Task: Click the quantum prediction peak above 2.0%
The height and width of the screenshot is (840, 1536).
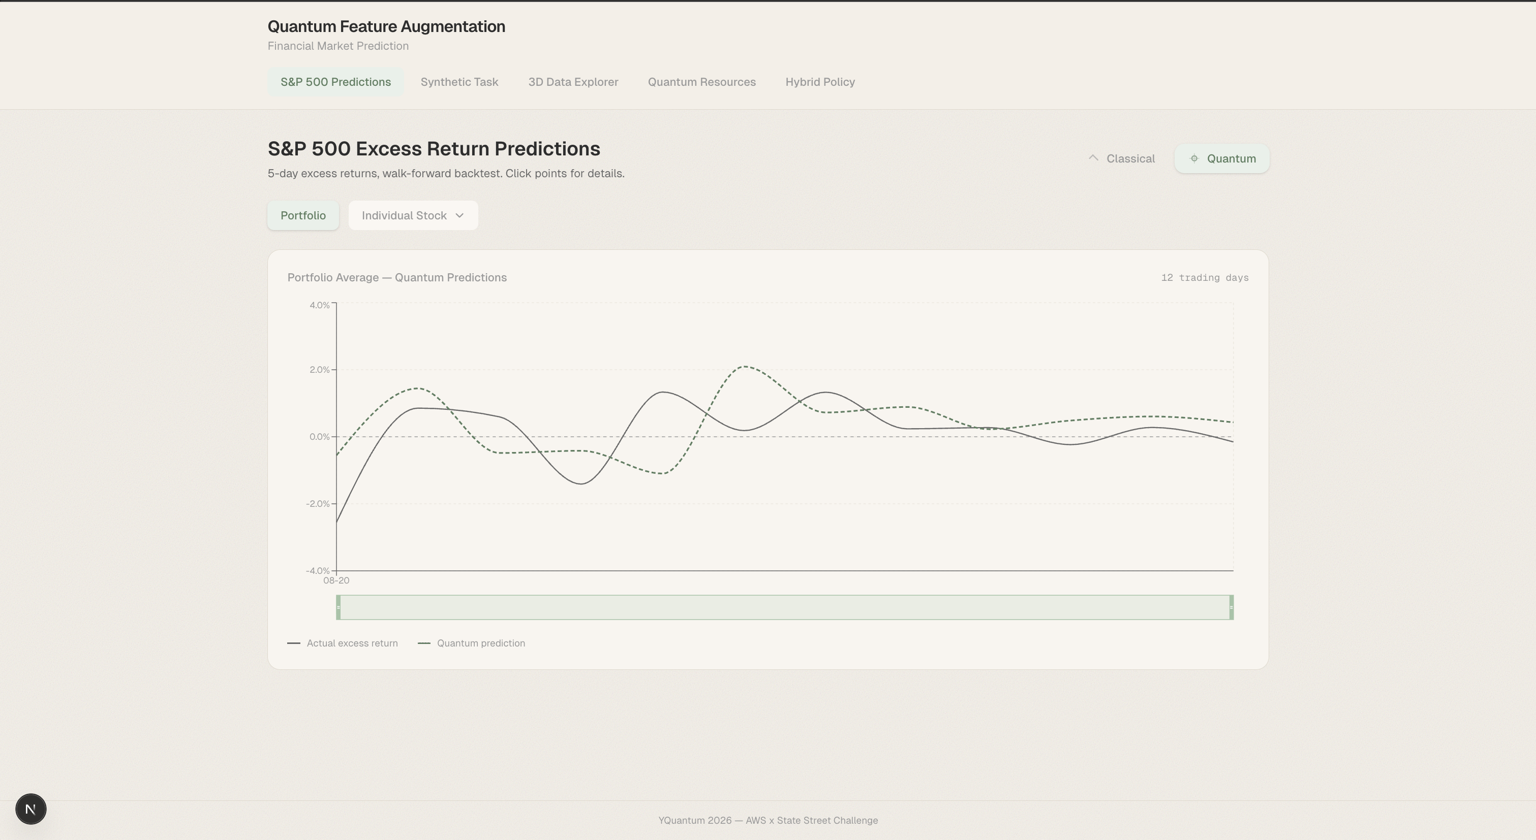Action: click(744, 366)
